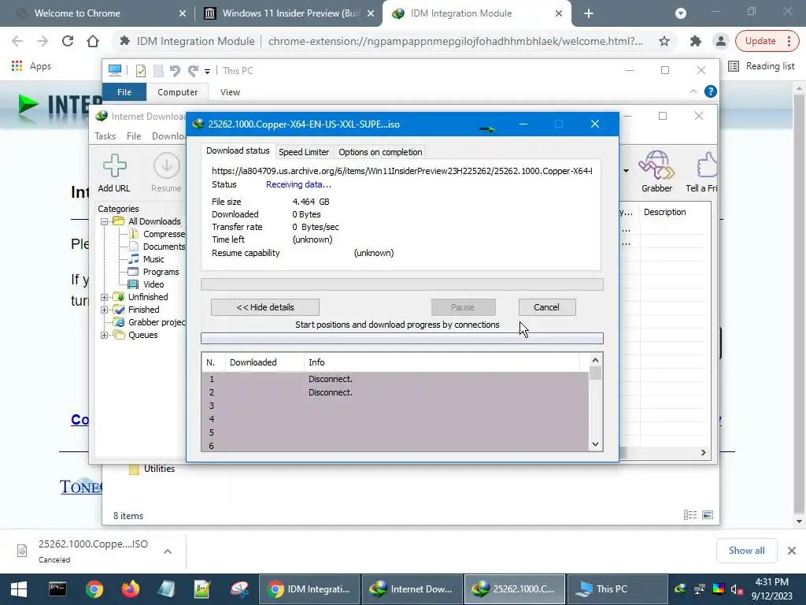Click the main download progress bar
Viewport: 806px width, 605px height.
pyautogui.click(x=402, y=284)
